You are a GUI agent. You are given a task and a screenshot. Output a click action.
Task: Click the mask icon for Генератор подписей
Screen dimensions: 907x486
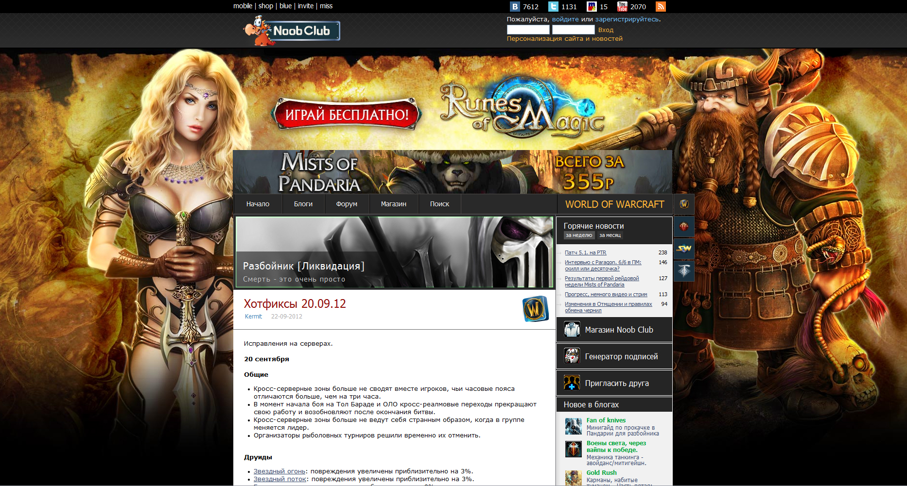572,356
